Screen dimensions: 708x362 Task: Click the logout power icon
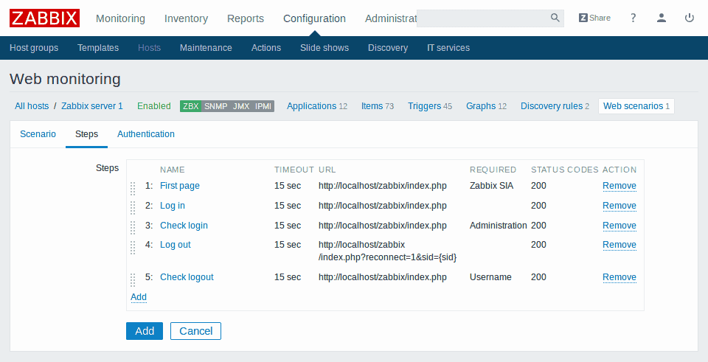coord(690,18)
